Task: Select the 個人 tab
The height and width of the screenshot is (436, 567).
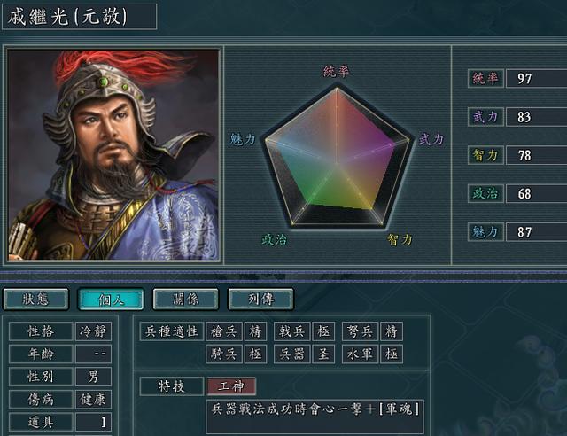Action: pos(111,300)
